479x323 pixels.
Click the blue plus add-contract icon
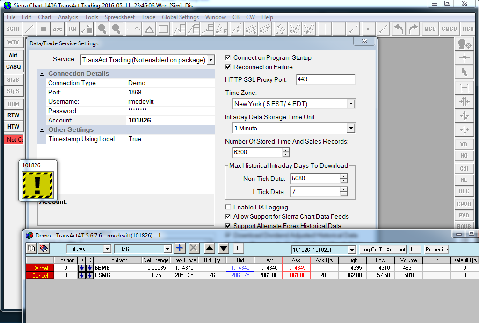click(179, 249)
